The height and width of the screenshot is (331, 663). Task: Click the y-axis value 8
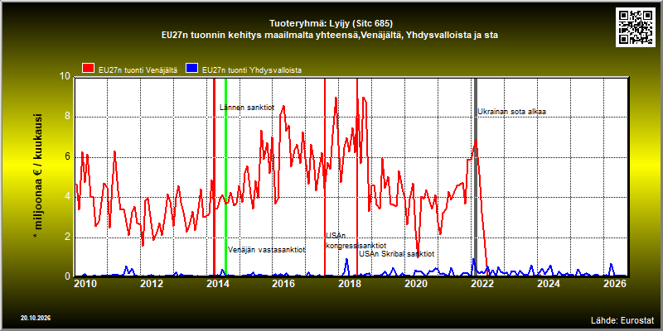(x=67, y=117)
